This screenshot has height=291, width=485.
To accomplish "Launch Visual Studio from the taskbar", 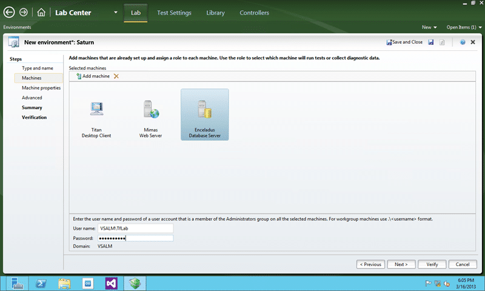I will tap(112, 283).
